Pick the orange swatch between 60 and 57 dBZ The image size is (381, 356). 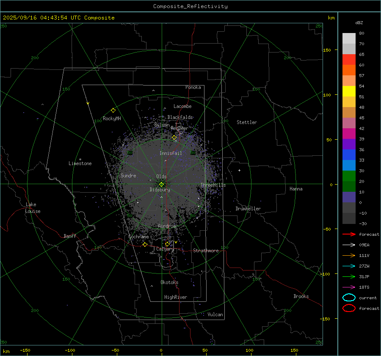[349, 70]
